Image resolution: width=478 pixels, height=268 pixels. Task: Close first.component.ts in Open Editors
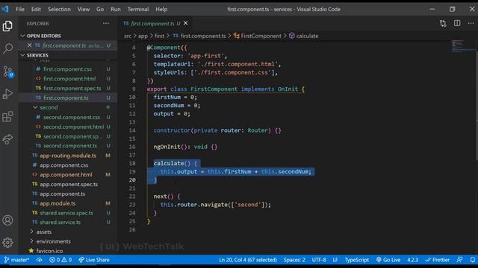point(29,45)
